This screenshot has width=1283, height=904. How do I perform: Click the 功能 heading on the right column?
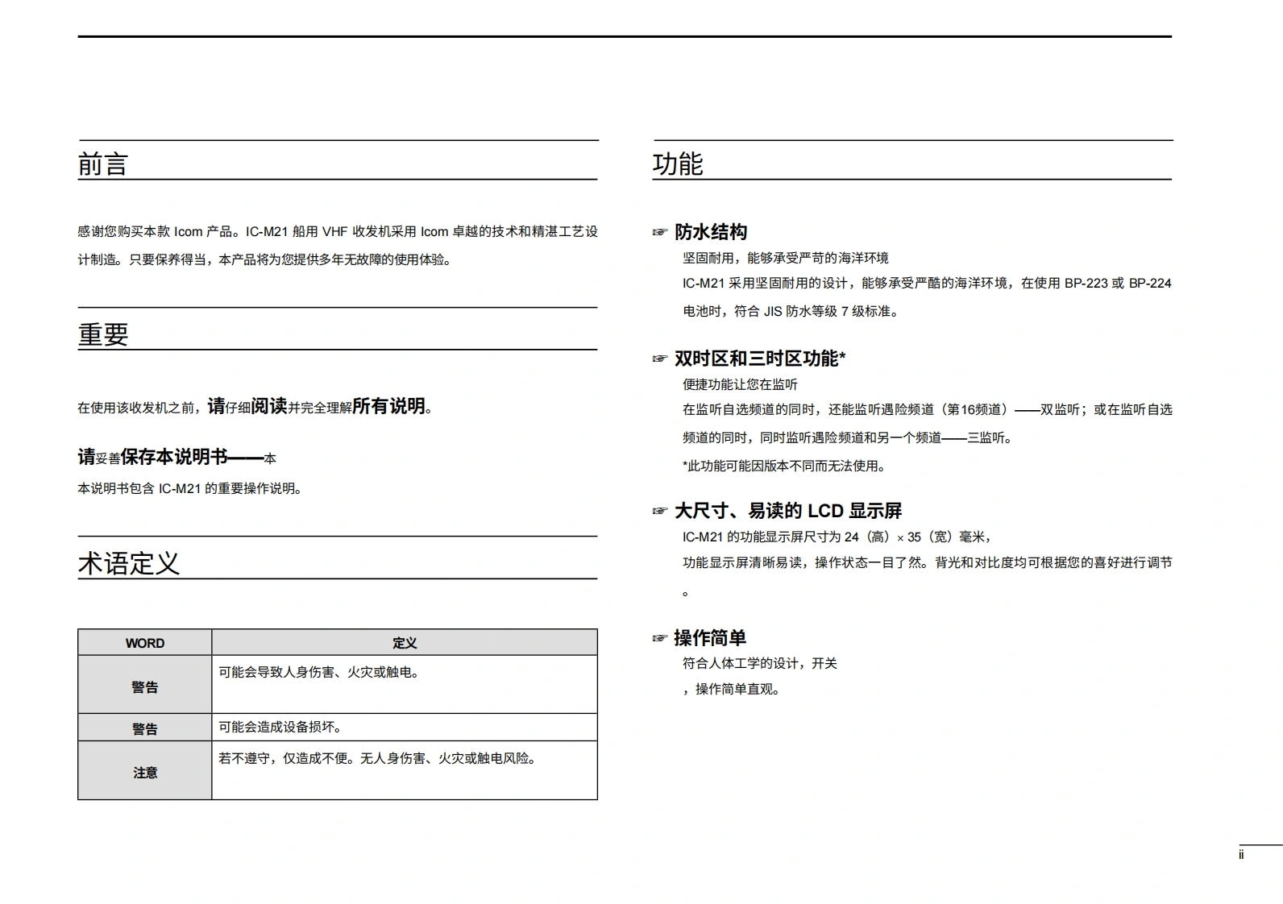tap(678, 164)
